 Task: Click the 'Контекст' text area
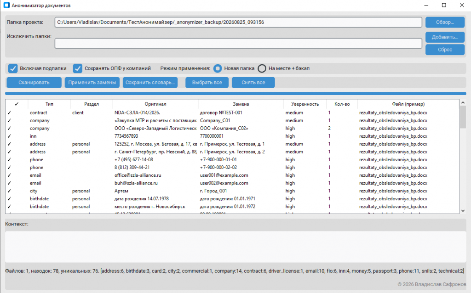[235, 247]
